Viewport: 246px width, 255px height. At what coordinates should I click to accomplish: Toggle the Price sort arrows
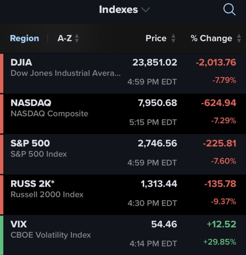[173, 38]
